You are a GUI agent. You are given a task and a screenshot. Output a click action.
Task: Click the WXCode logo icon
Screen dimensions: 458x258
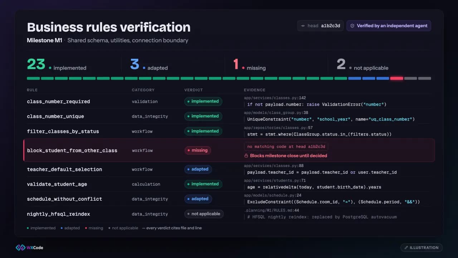[x=20, y=248]
